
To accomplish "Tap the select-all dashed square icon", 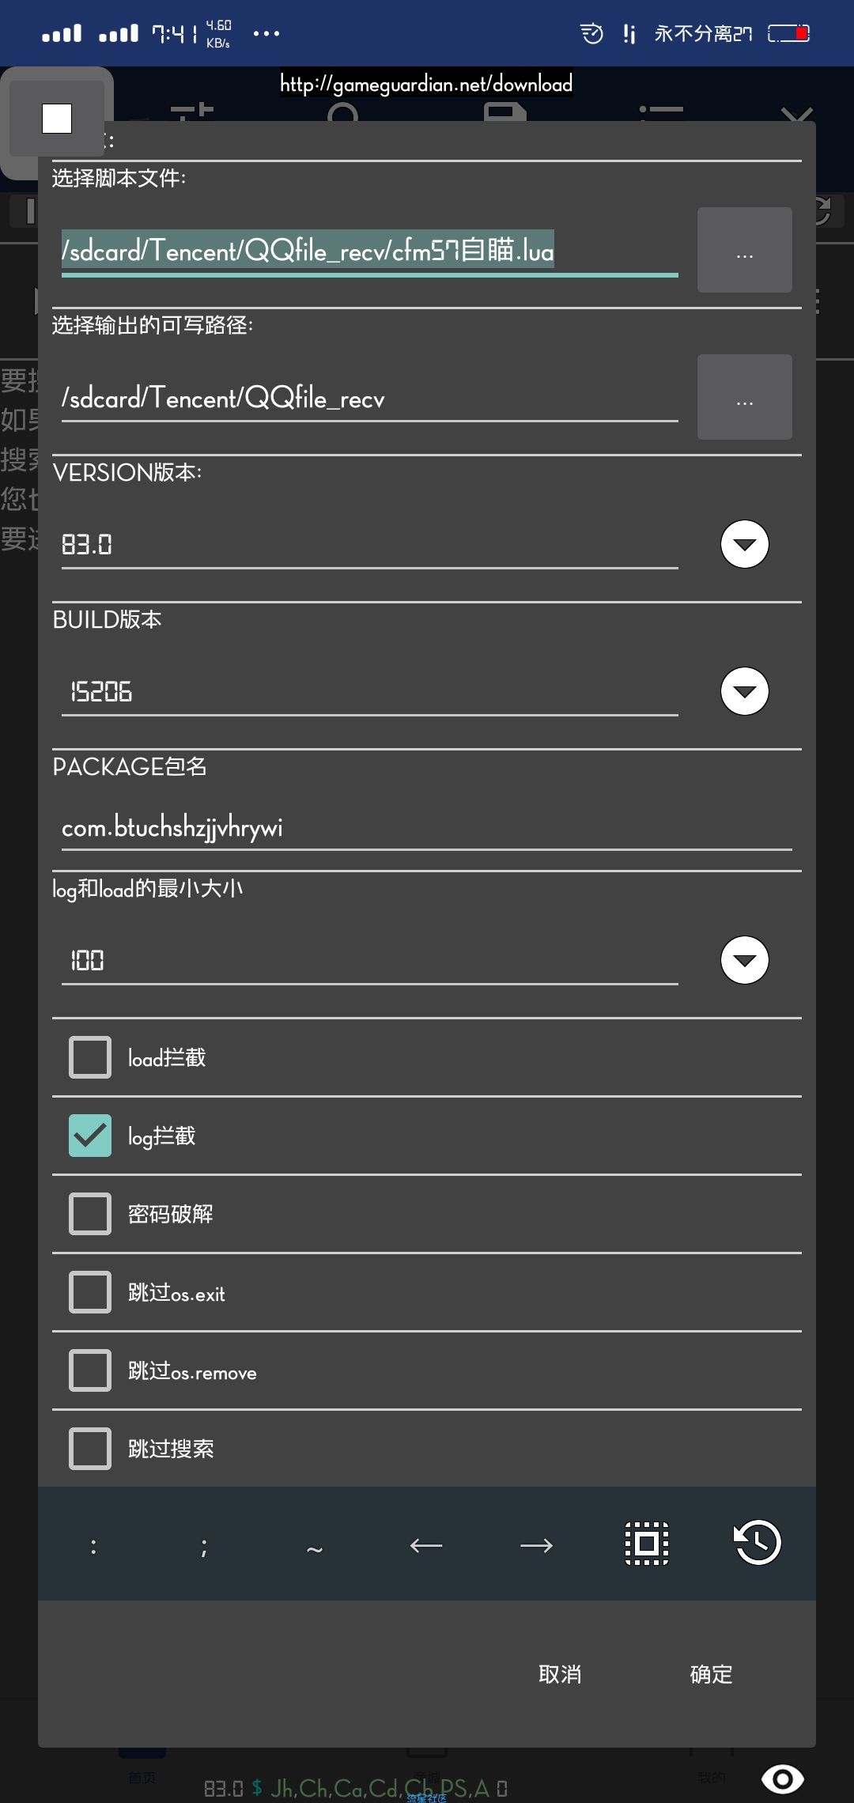I will 647,1543.
